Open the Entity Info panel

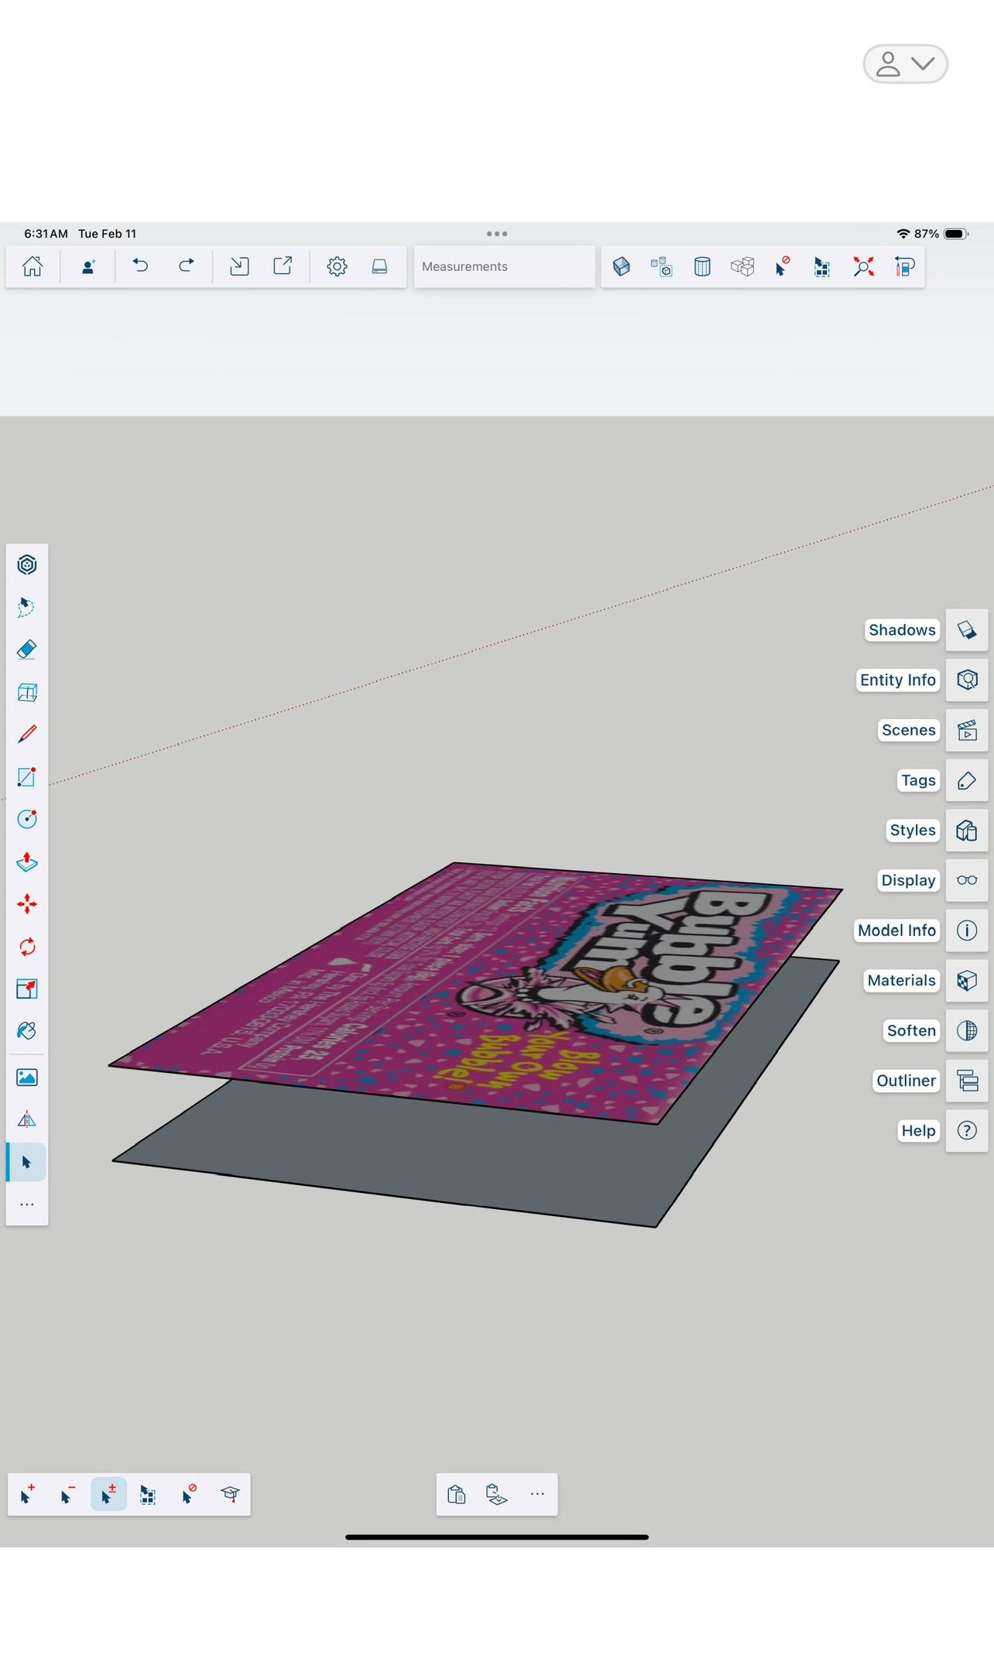[x=967, y=680]
